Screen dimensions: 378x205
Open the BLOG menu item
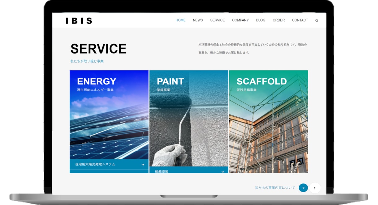click(261, 20)
